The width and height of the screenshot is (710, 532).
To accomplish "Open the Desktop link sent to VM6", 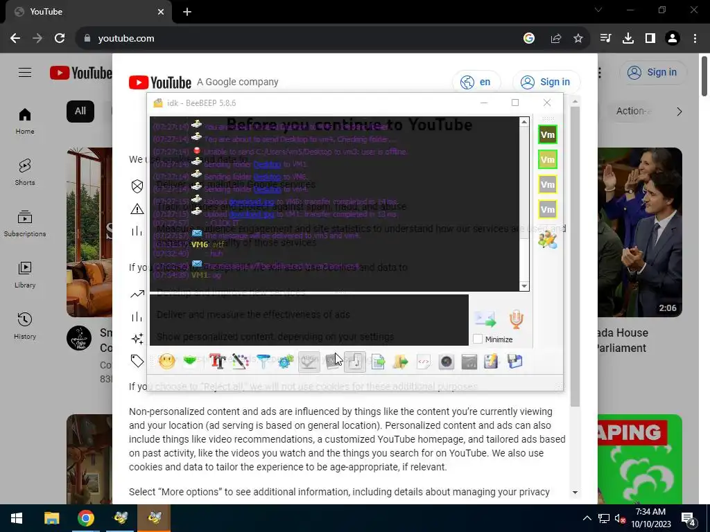I will click(x=267, y=177).
